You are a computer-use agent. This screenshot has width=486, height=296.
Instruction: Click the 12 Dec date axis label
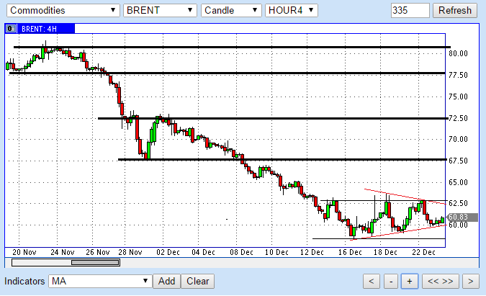[312, 252]
